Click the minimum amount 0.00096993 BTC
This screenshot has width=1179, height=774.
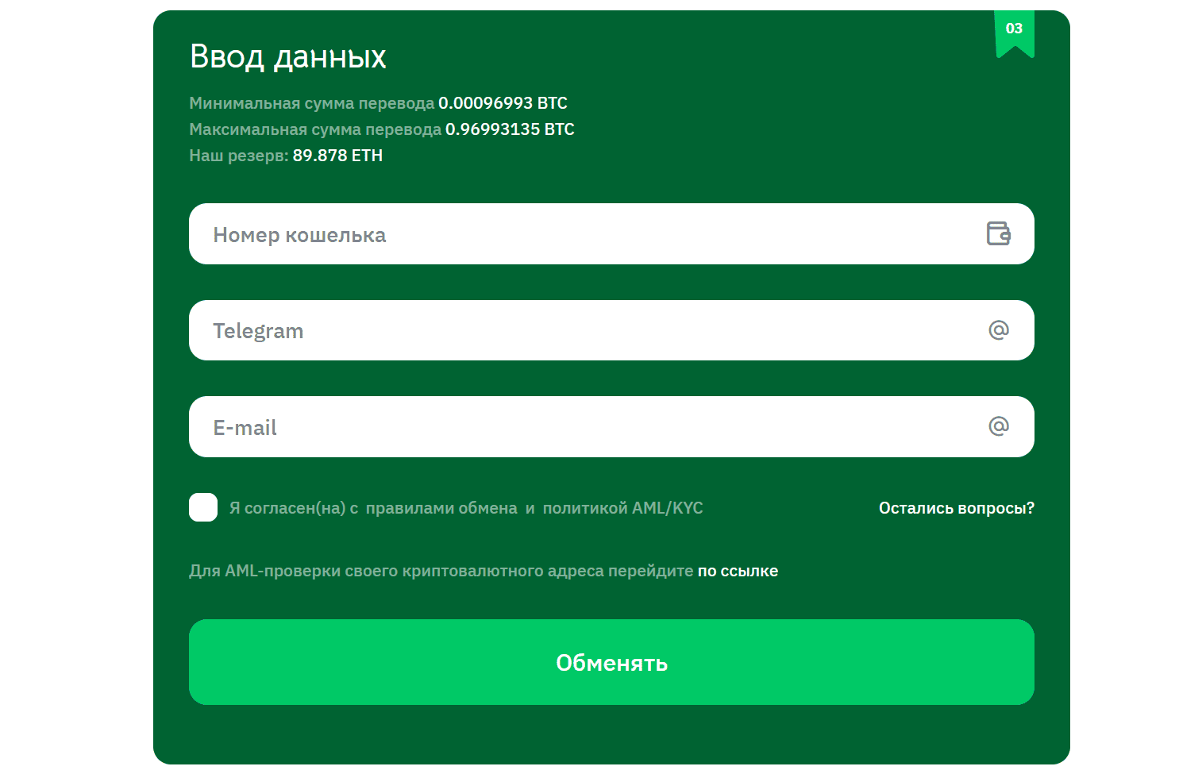pos(503,103)
